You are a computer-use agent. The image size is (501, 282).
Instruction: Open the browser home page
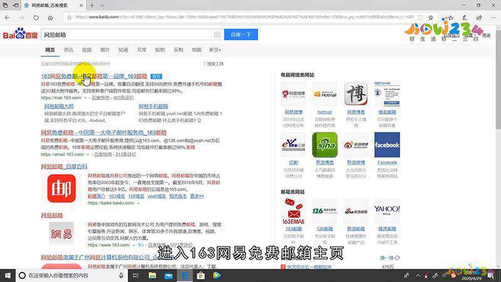pyautogui.click(x=50, y=18)
